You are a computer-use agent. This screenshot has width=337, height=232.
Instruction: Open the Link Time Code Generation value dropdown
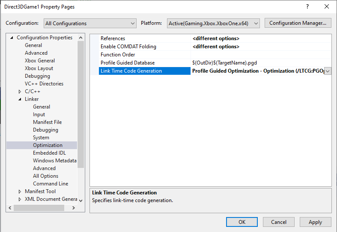[328, 71]
